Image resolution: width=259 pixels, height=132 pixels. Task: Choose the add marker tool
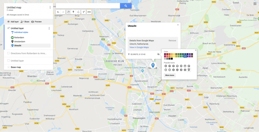pyautogui.click(x=73, y=12)
